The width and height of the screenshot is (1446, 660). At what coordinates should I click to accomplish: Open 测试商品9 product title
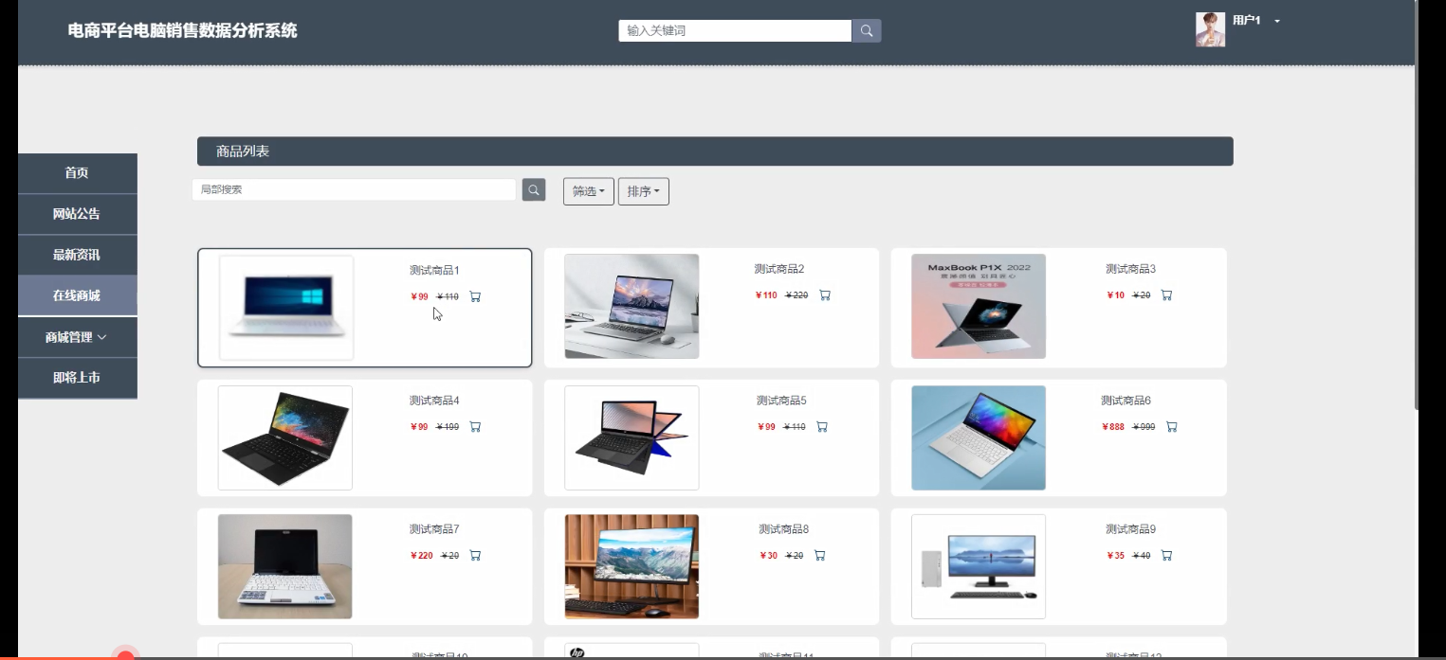click(1130, 529)
